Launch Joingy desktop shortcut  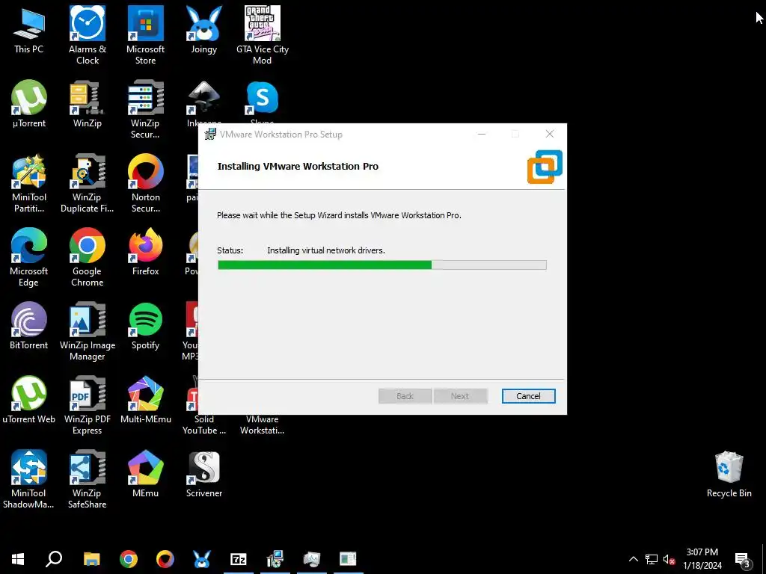pyautogui.click(x=203, y=30)
